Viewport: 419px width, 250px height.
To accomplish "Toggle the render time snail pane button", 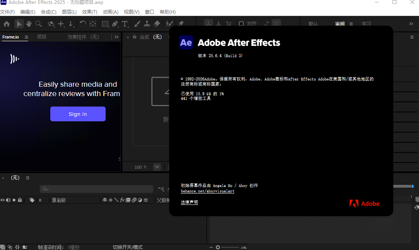I will click(25, 247).
